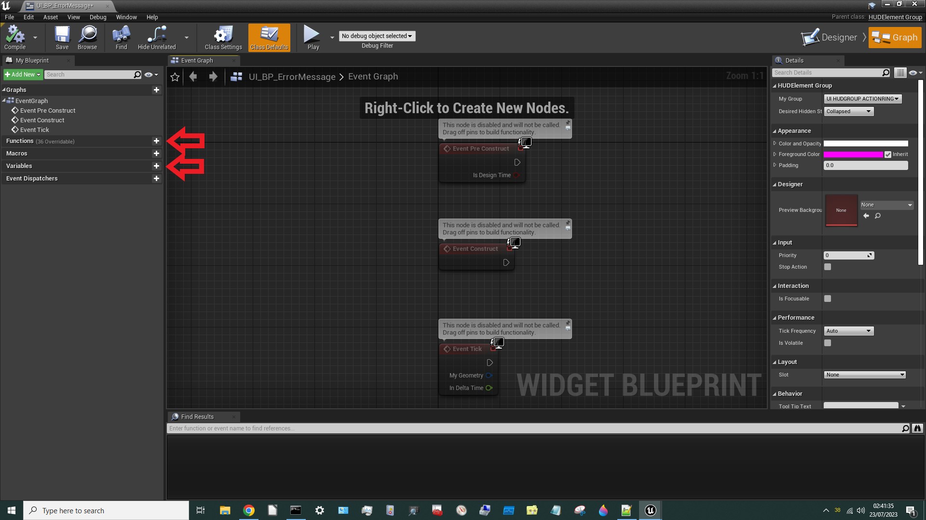Screen dimensions: 926x520
Task: Open the Find tool
Action: tap(121, 38)
